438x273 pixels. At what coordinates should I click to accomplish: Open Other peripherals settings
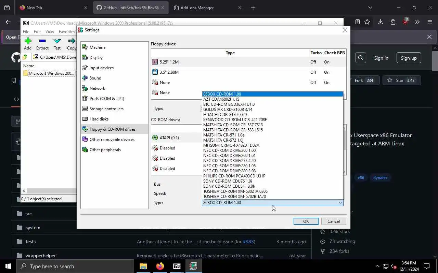[x=115, y=149]
